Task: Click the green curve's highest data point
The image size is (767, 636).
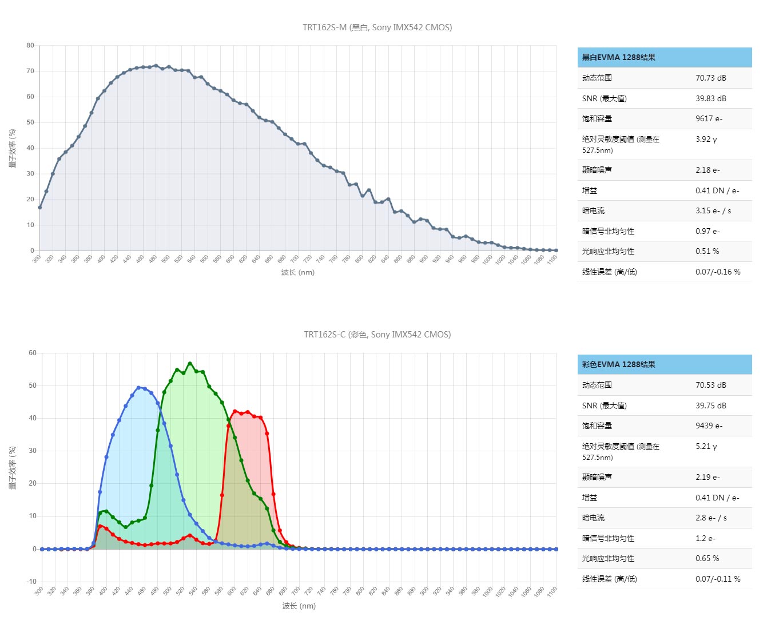Action: [x=190, y=363]
